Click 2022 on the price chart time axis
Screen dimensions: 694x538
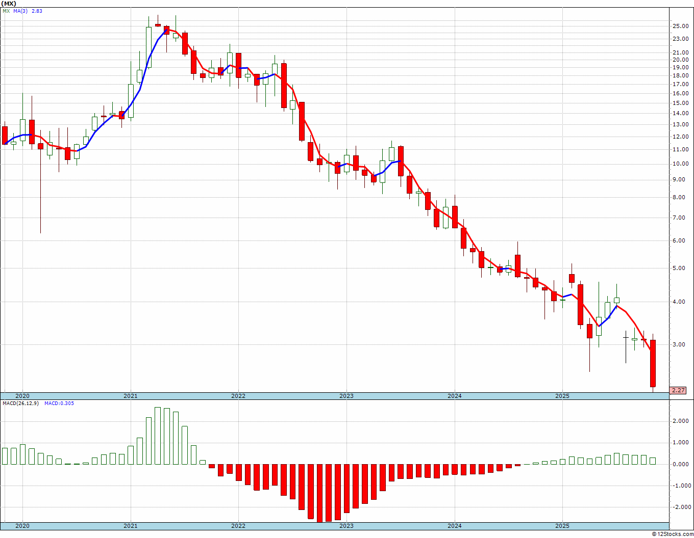pyautogui.click(x=238, y=396)
